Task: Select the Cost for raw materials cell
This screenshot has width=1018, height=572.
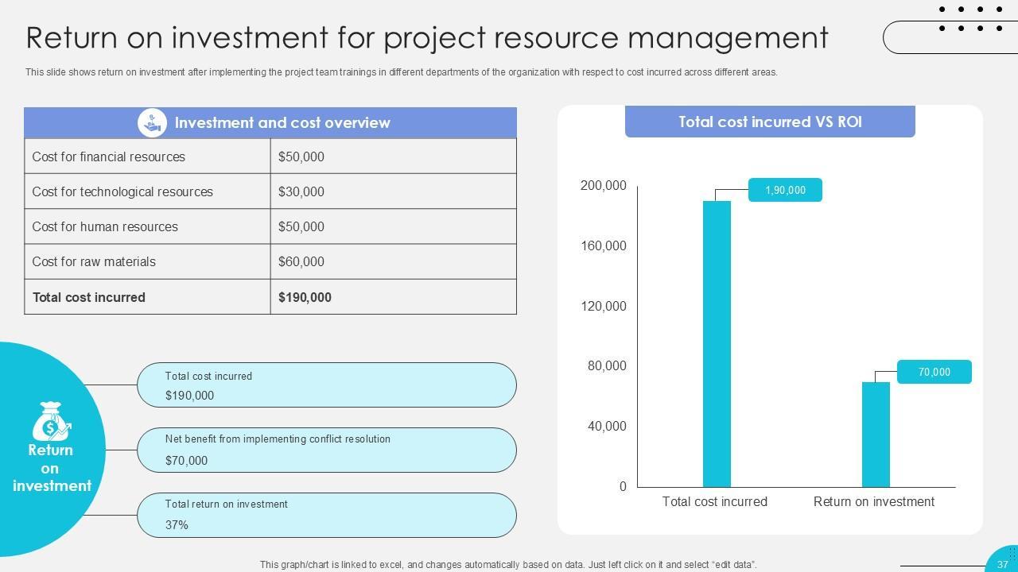Action: click(147, 261)
